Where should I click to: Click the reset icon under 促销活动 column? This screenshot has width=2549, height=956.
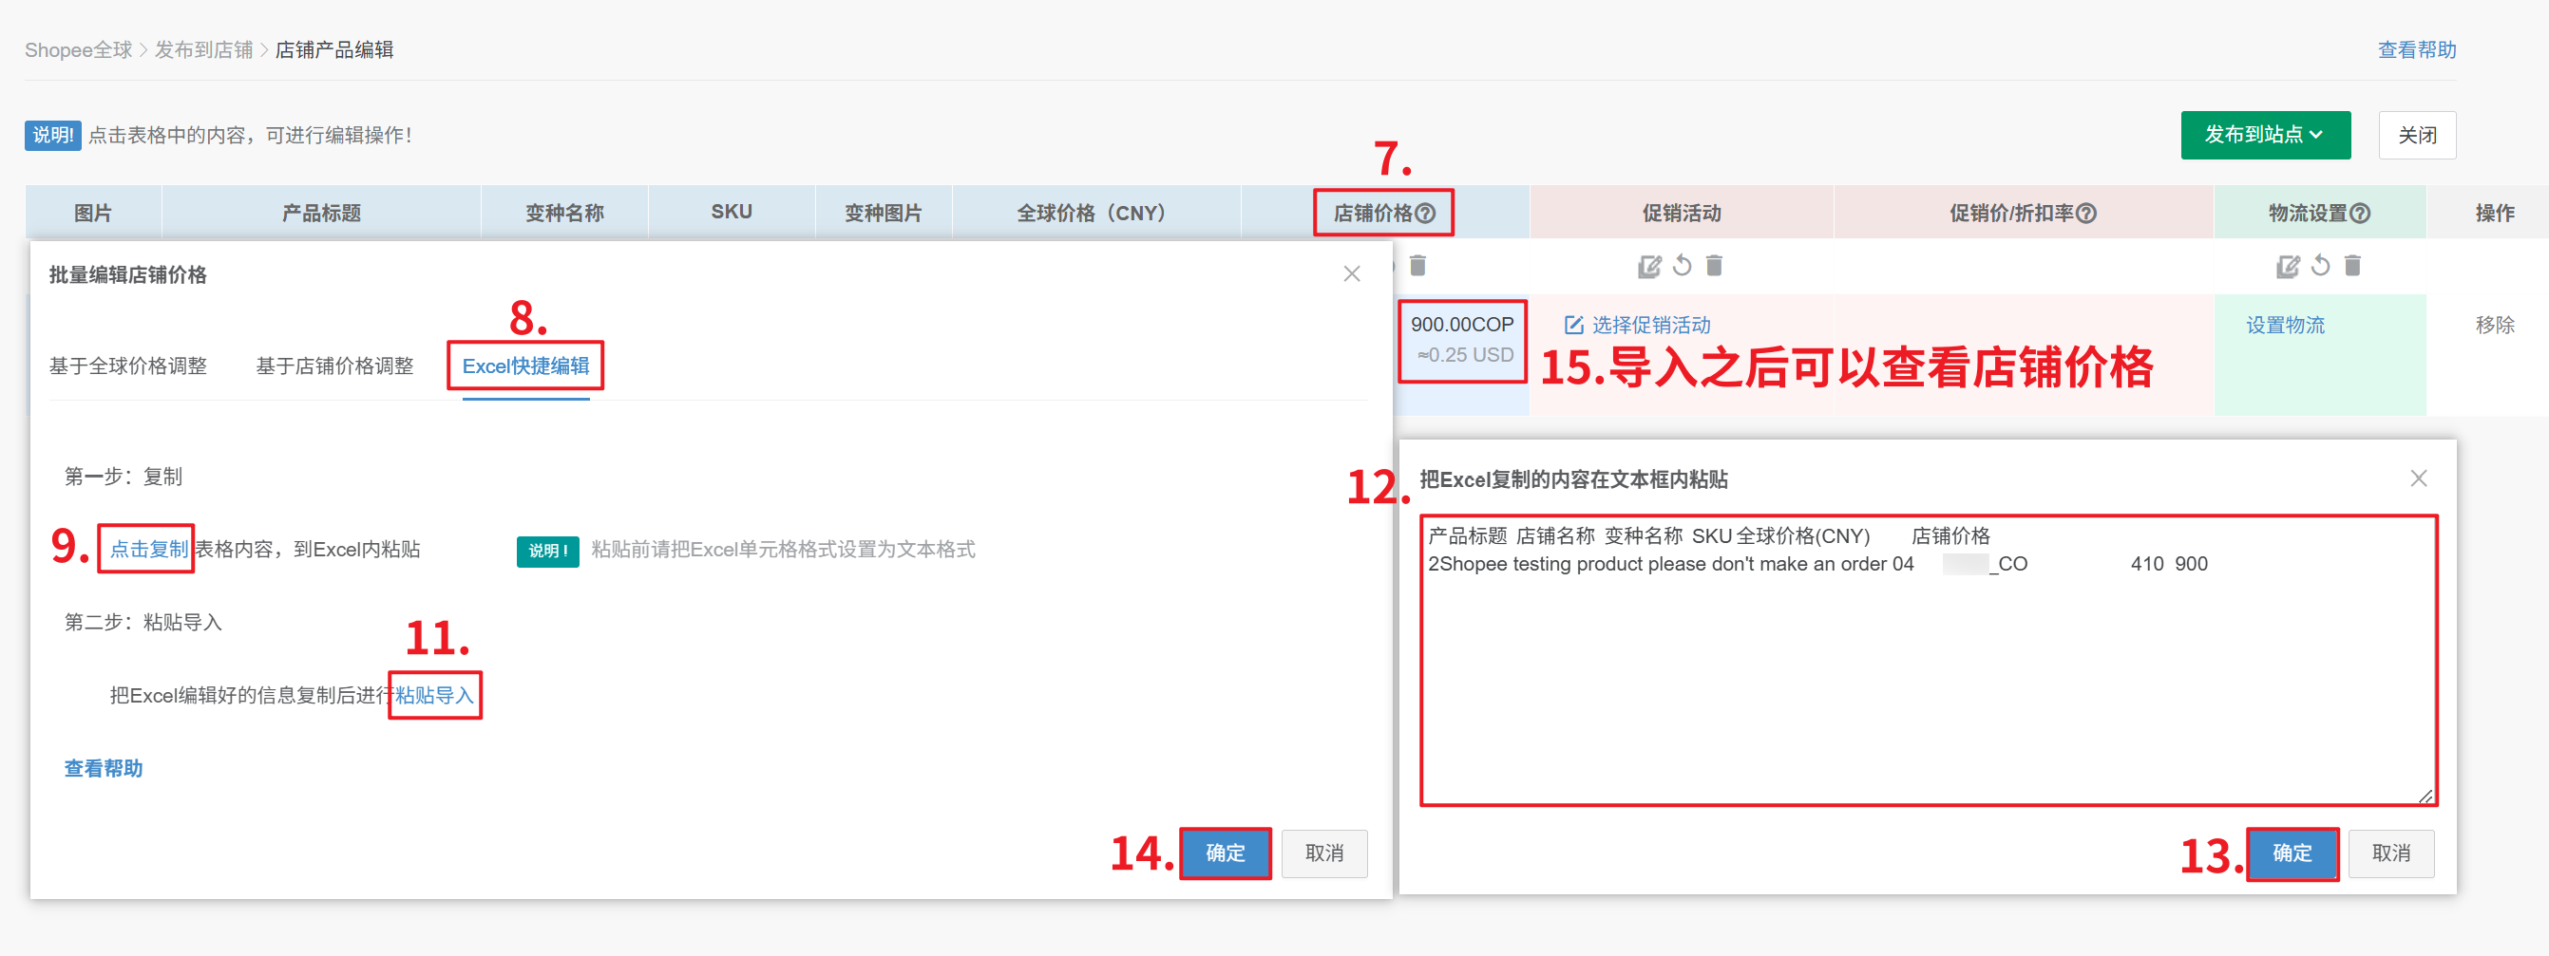[x=1683, y=265]
